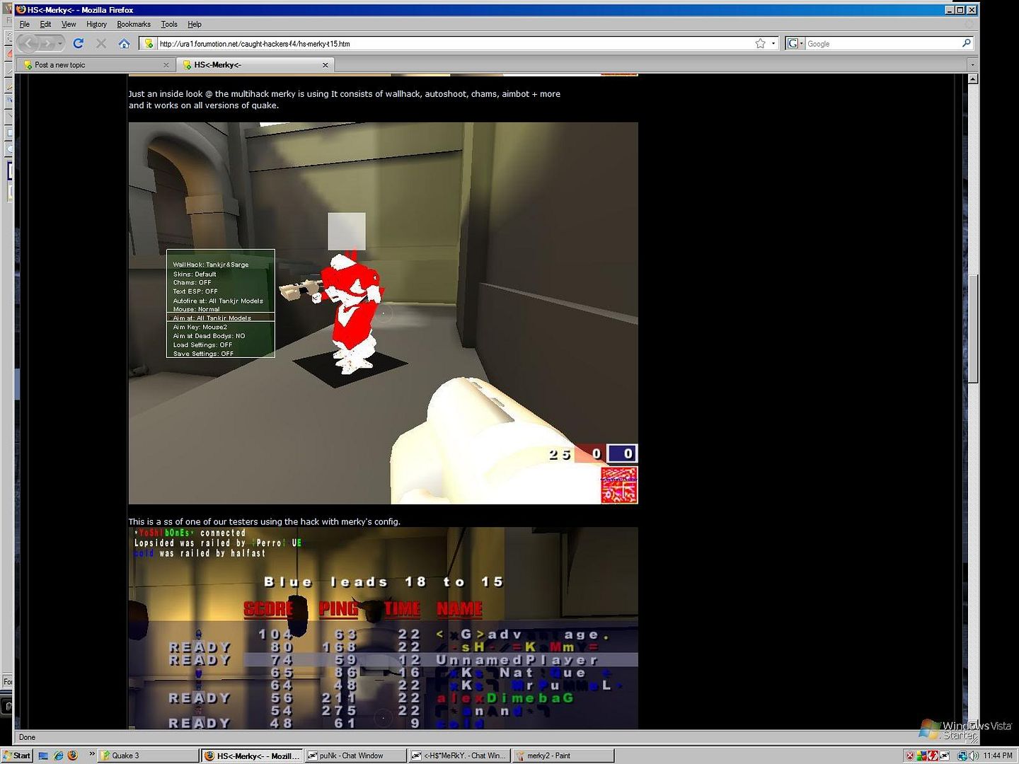
Task: Reload the current page
Action: (79, 43)
